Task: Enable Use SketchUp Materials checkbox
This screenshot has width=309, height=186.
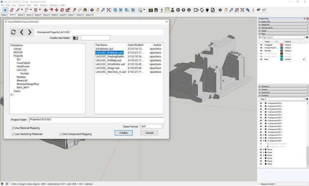Action: pyautogui.click(x=14, y=134)
